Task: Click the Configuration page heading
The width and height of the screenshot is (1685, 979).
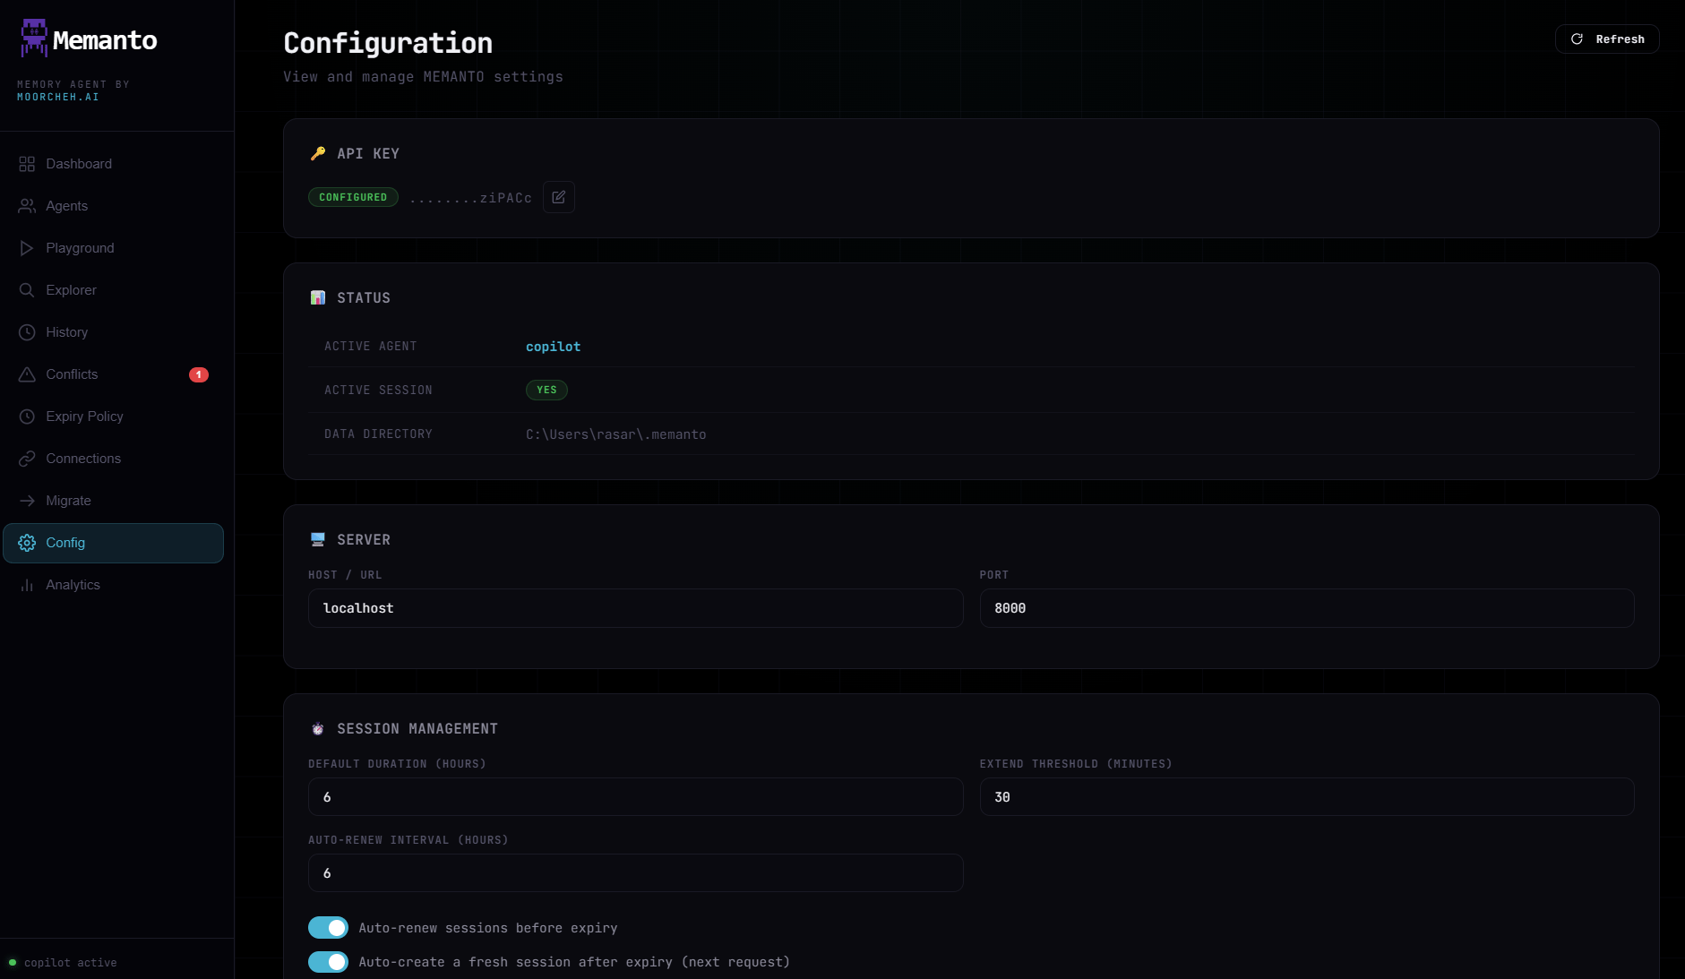Action: pos(388,43)
